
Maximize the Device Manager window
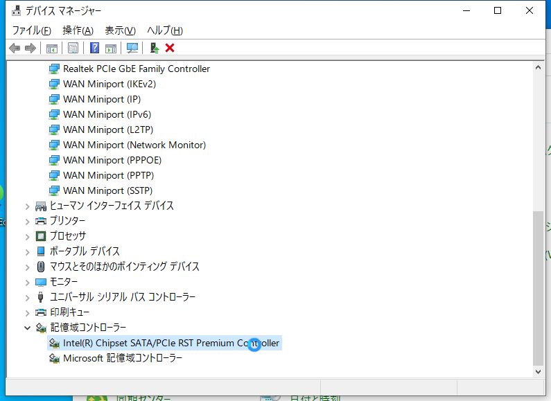tap(498, 10)
